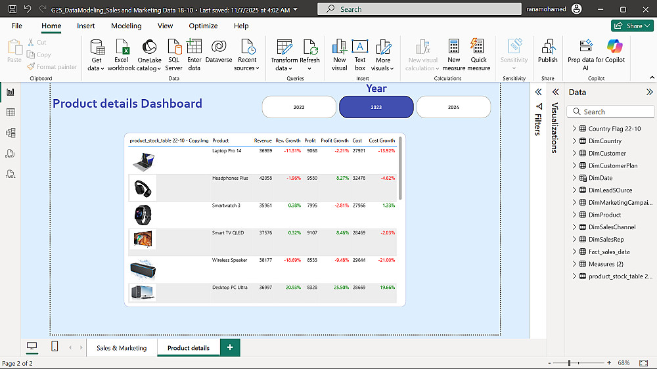Publish the report
This screenshot has width=657, height=369.
[x=548, y=51]
